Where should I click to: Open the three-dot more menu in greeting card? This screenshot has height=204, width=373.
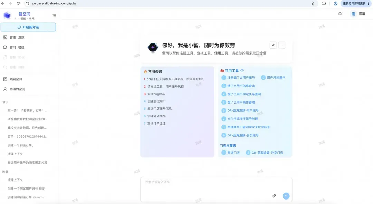pos(282,45)
